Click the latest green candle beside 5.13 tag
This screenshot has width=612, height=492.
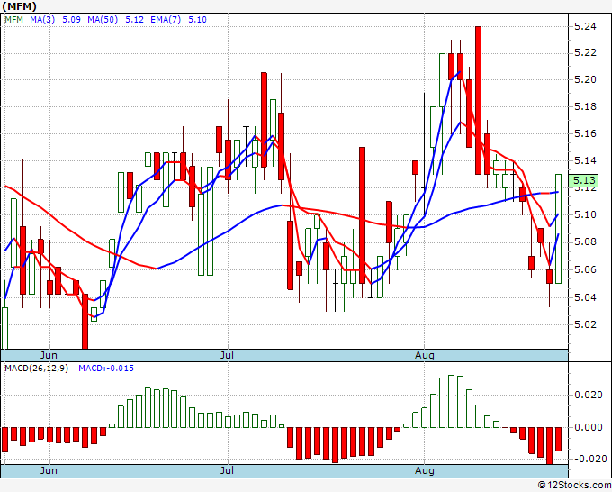559,229
